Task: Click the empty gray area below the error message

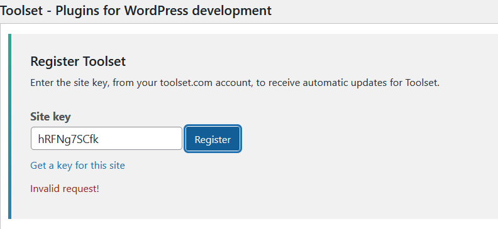Action: pyautogui.click(x=223, y=206)
